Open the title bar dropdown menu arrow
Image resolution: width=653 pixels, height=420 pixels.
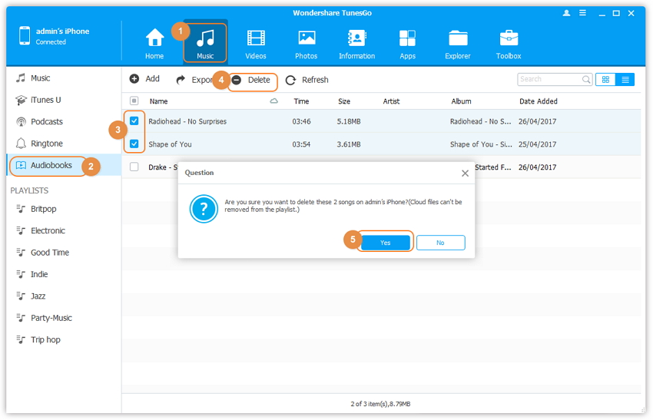point(583,13)
